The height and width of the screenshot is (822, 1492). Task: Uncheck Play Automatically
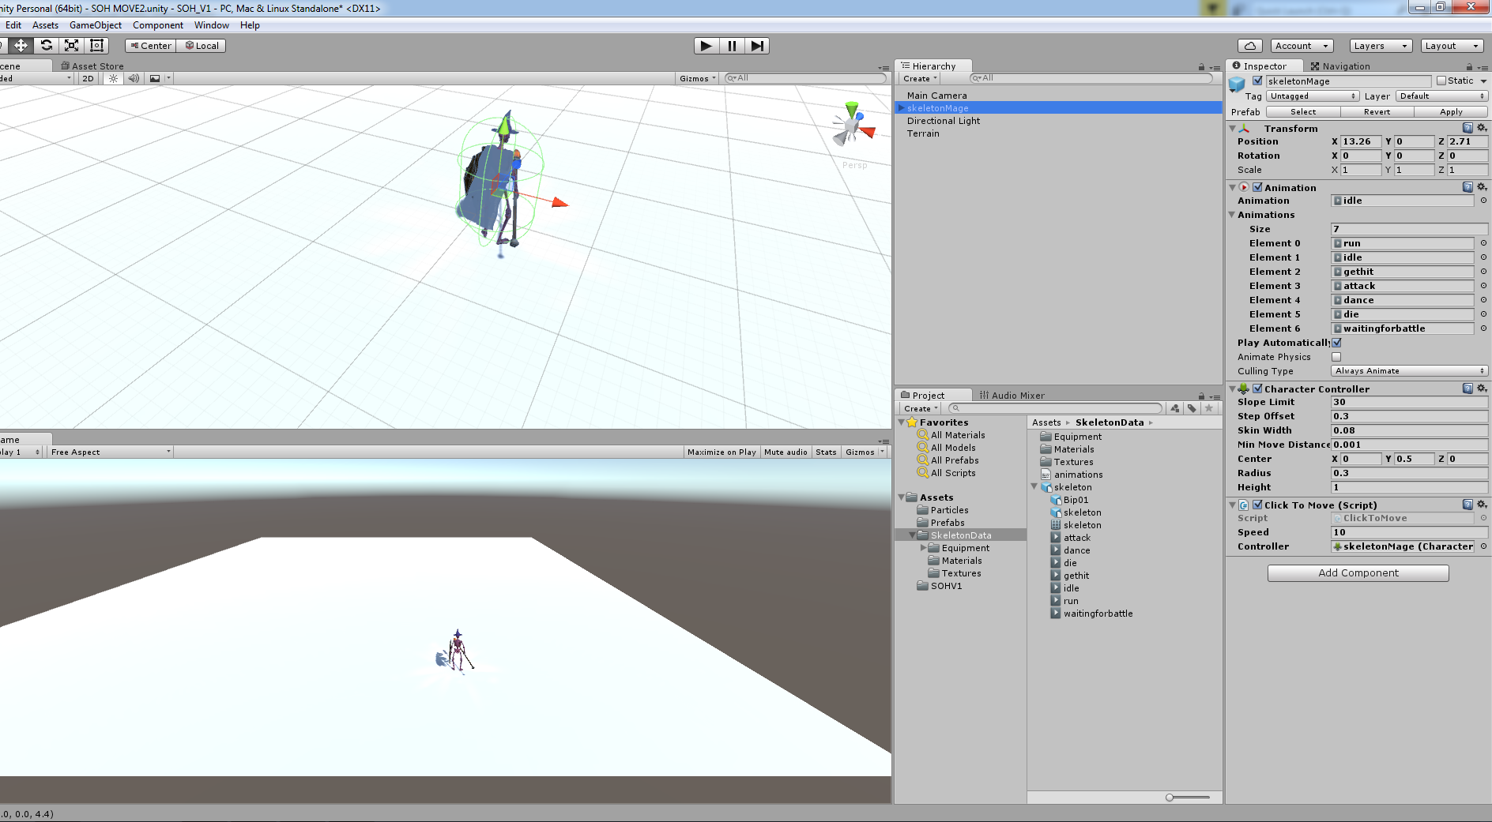pos(1336,343)
